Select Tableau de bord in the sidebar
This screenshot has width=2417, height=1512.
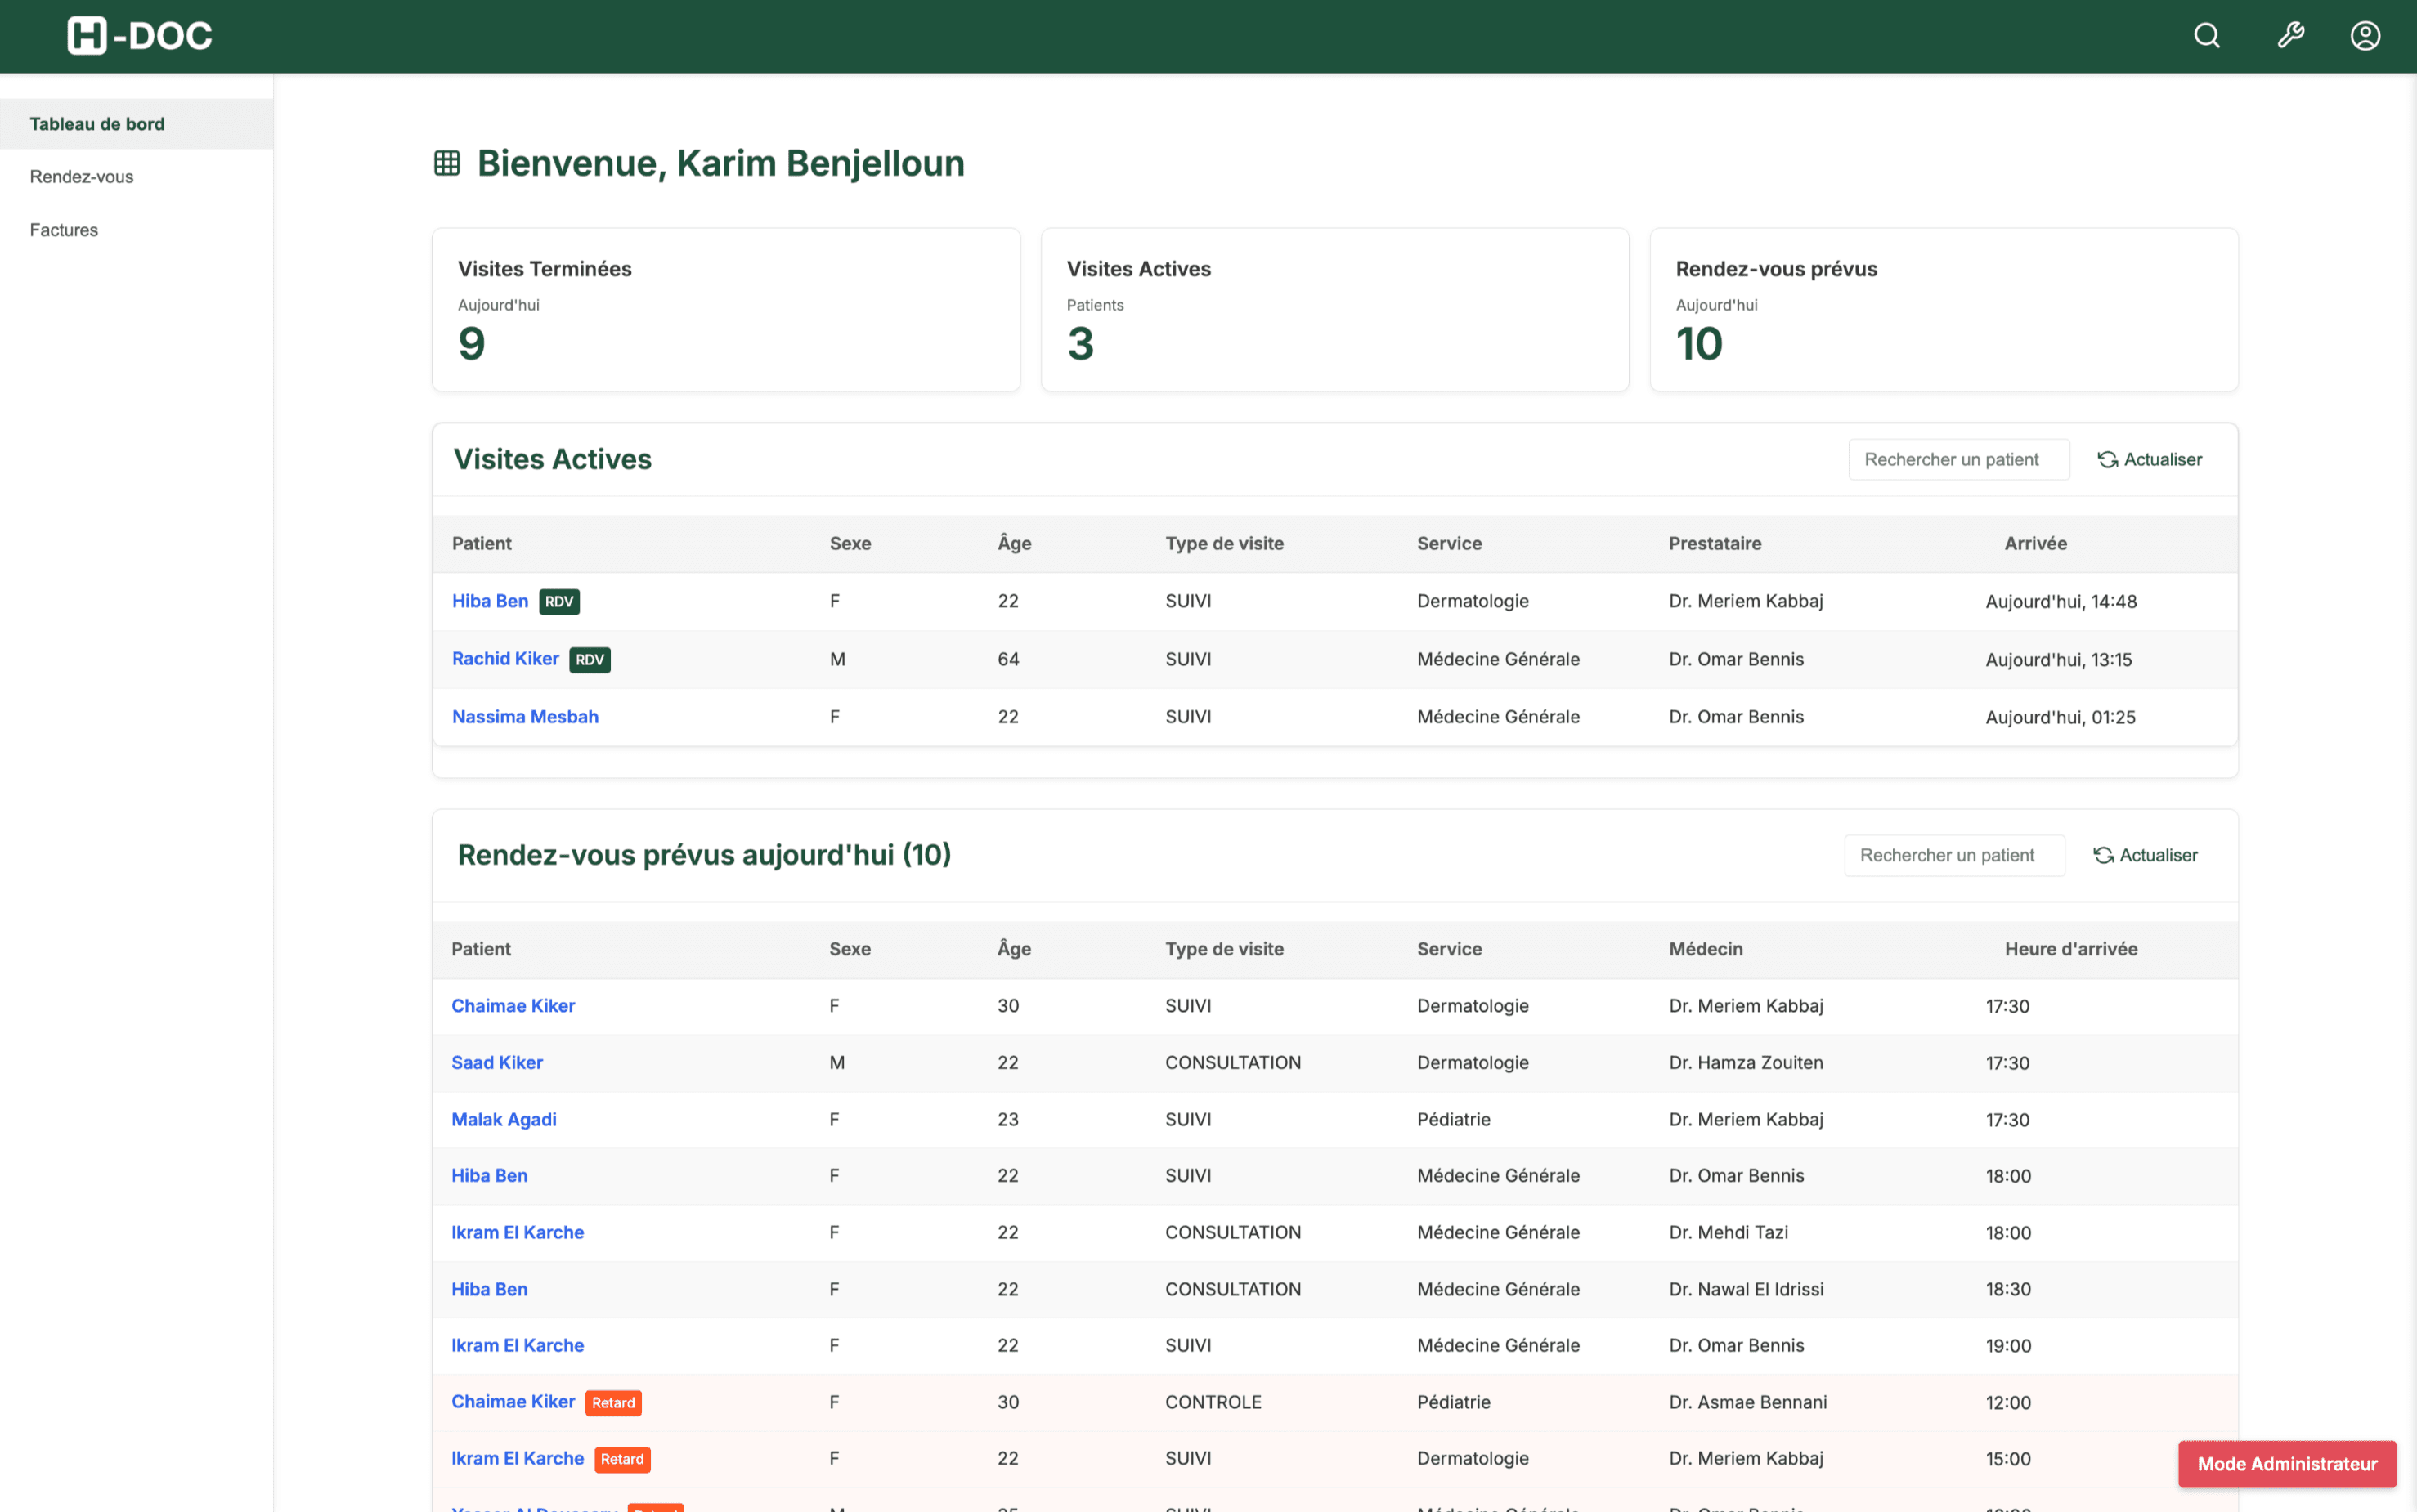tap(97, 123)
